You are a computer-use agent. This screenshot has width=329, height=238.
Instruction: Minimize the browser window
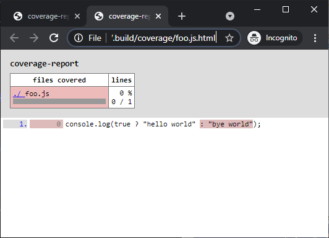pos(257,9)
